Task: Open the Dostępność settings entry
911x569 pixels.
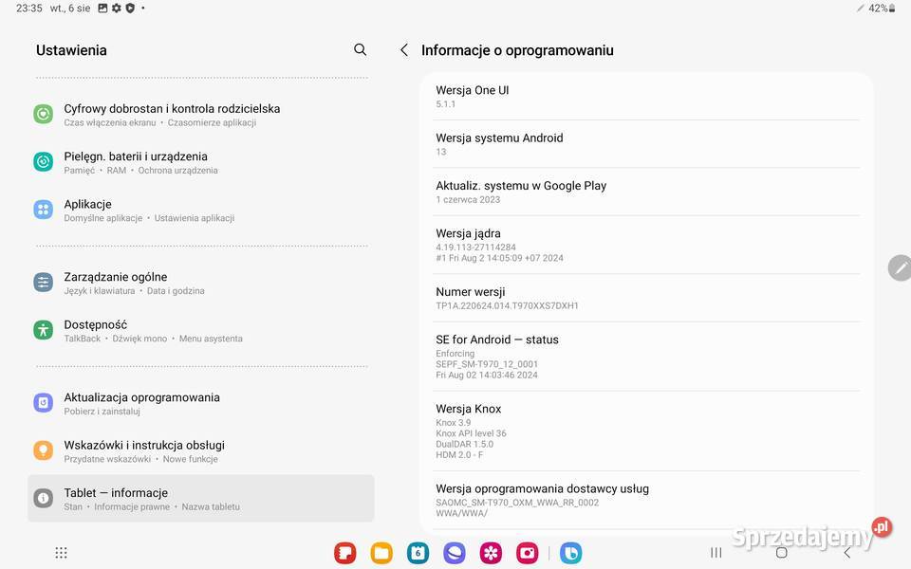Action: point(201,330)
